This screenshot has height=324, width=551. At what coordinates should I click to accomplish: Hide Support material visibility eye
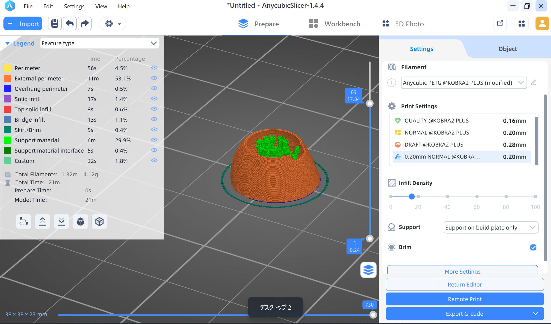[x=154, y=140]
